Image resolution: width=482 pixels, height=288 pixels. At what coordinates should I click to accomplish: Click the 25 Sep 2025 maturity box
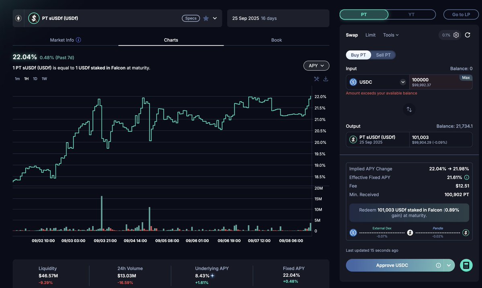[x=278, y=18]
